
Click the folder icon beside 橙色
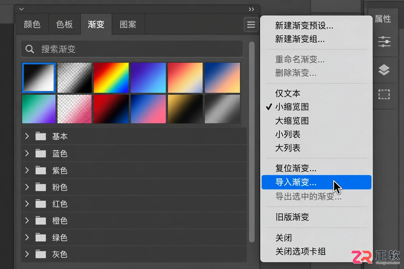[41, 221]
